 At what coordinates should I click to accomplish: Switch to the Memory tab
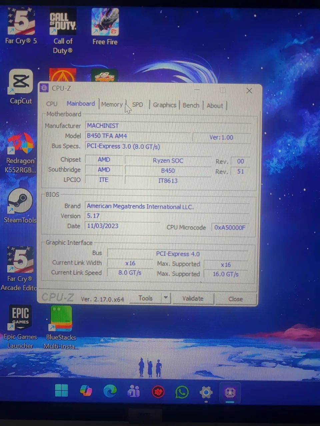(112, 105)
